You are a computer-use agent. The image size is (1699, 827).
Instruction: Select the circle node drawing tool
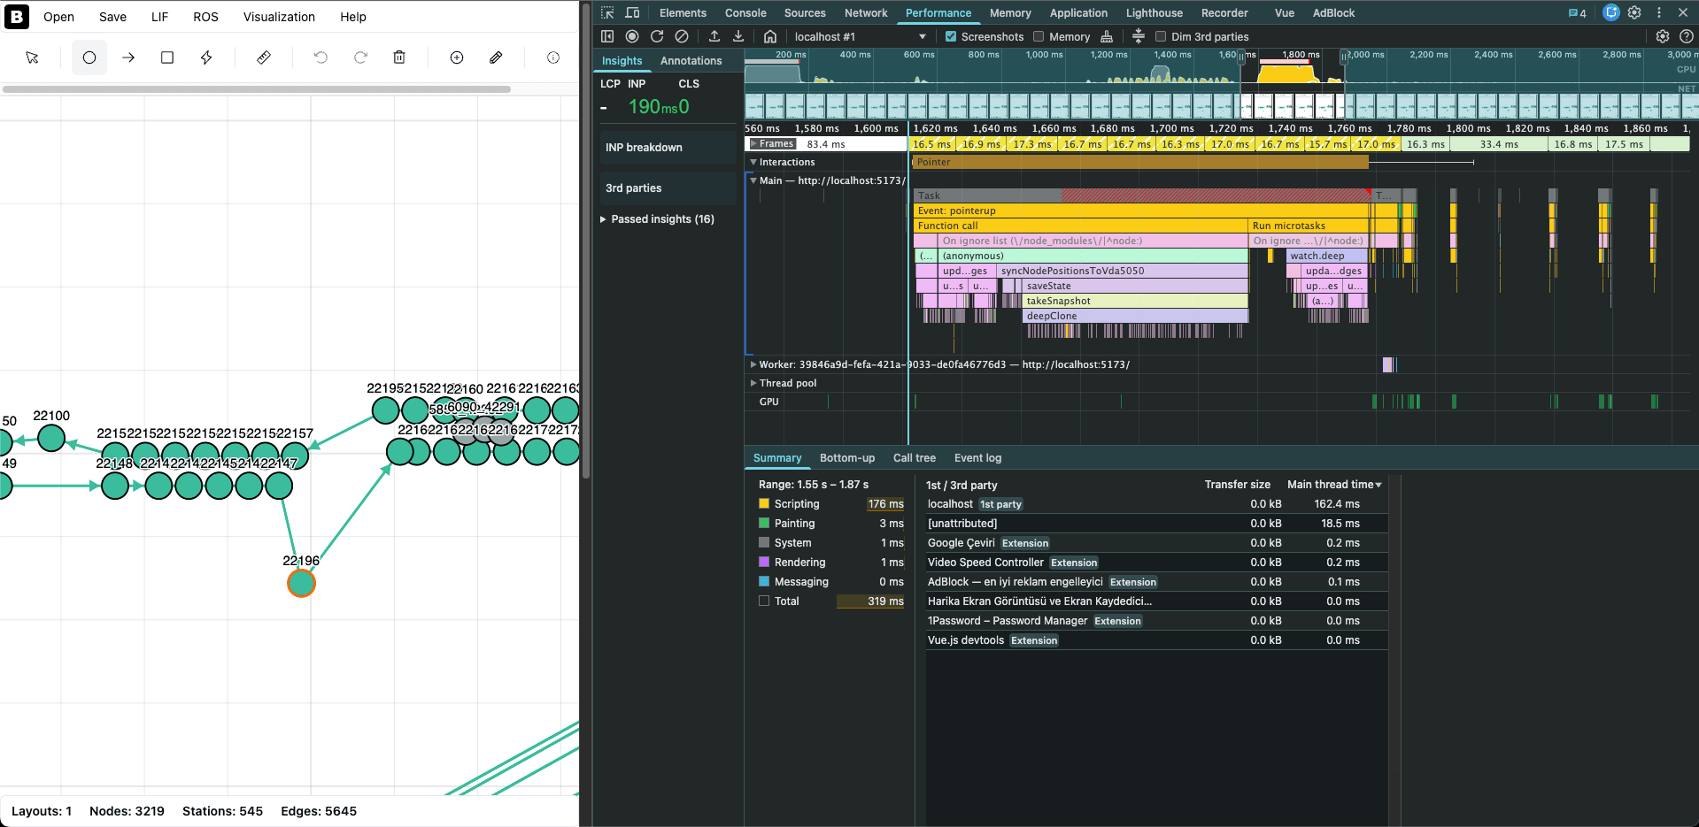[89, 57]
